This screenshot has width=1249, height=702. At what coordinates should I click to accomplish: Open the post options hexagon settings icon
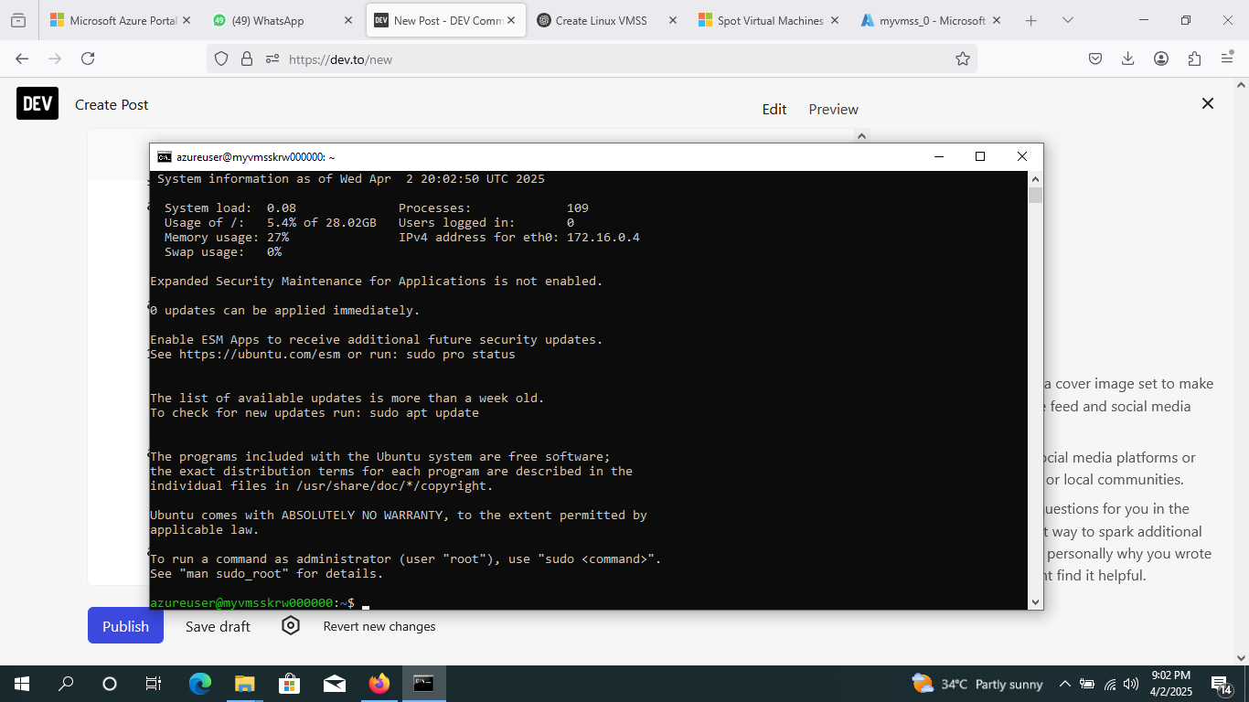pos(291,625)
